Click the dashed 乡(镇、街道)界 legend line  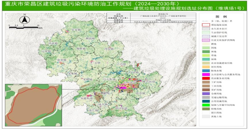206,21
